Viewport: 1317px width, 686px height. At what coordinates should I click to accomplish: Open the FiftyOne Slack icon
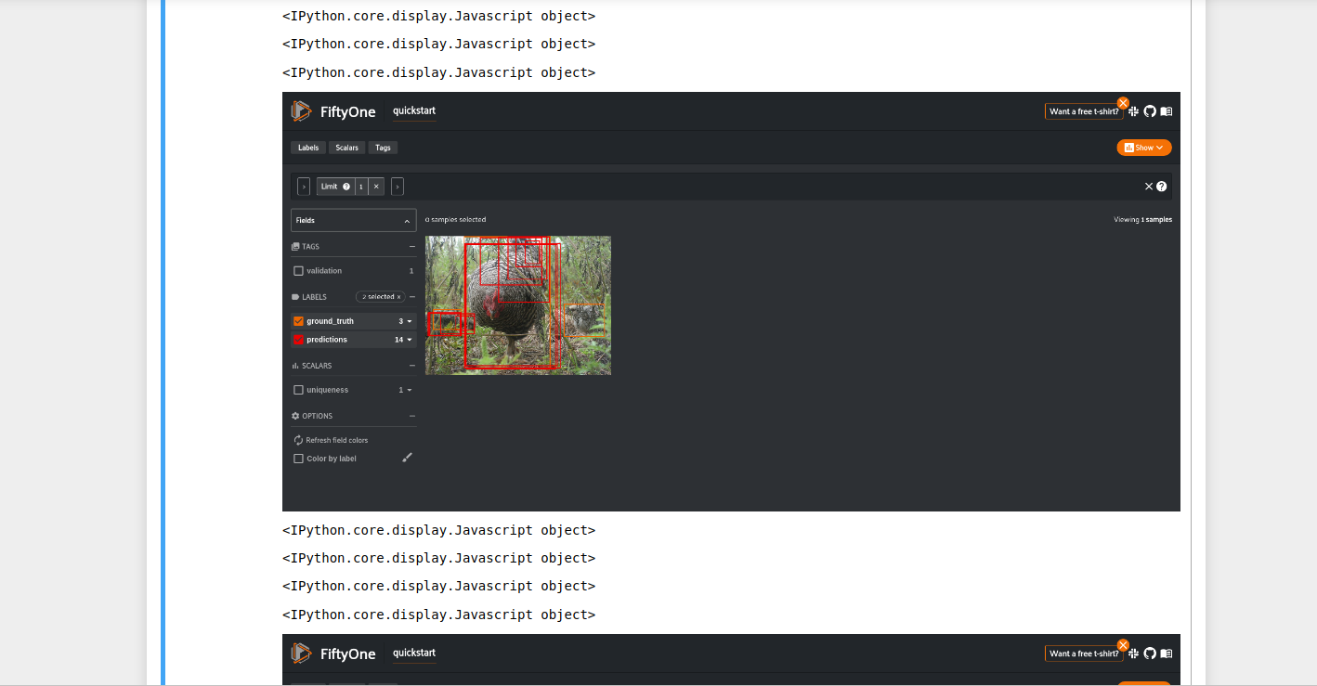coord(1134,110)
